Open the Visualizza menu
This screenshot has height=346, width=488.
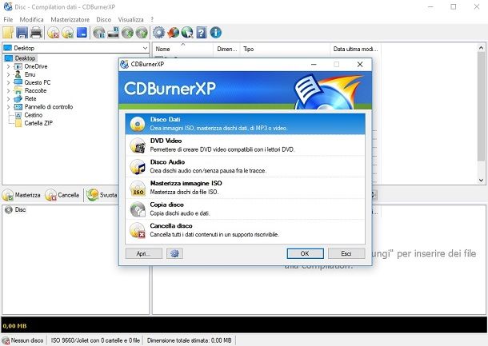[130, 19]
